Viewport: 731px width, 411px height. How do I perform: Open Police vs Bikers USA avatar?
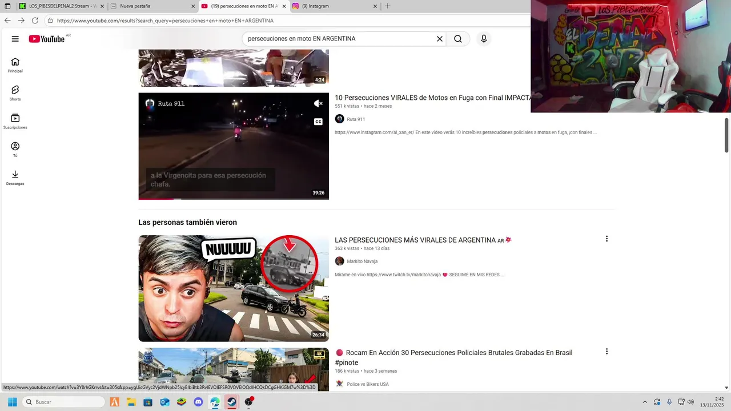(x=339, y=384)
